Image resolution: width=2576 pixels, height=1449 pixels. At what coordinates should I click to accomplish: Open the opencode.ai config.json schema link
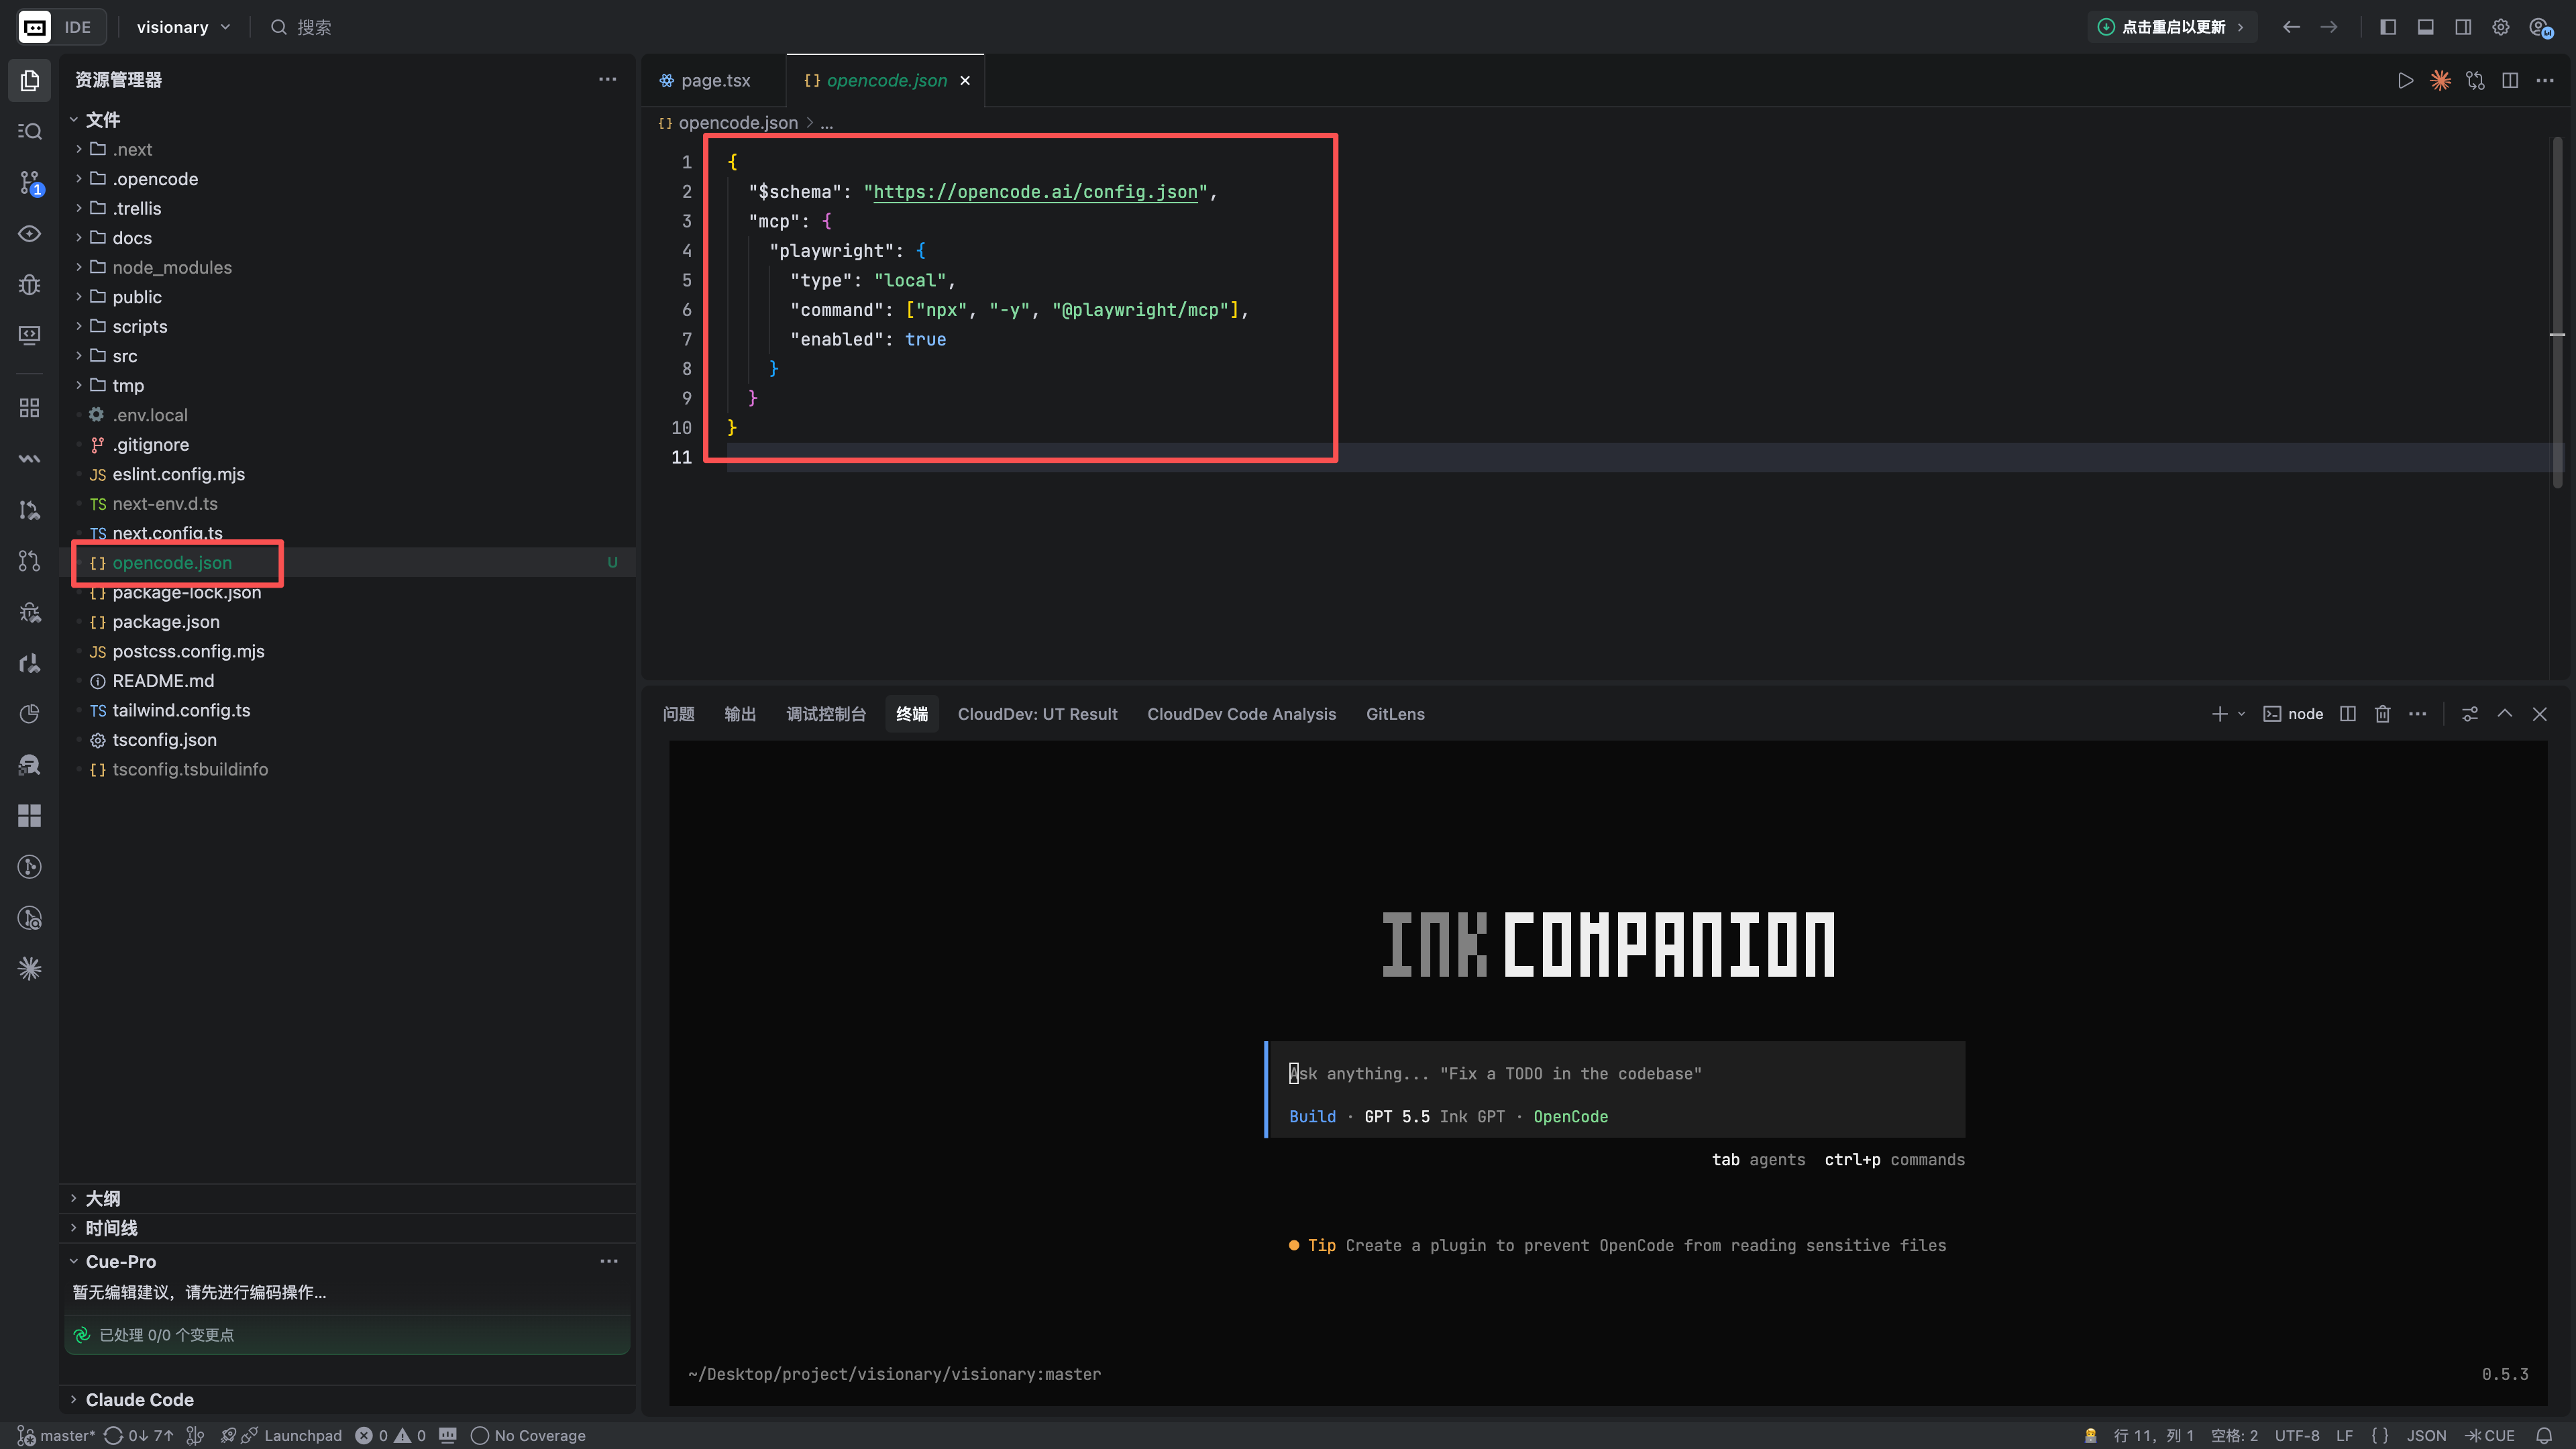click(x=1035, y=191)
